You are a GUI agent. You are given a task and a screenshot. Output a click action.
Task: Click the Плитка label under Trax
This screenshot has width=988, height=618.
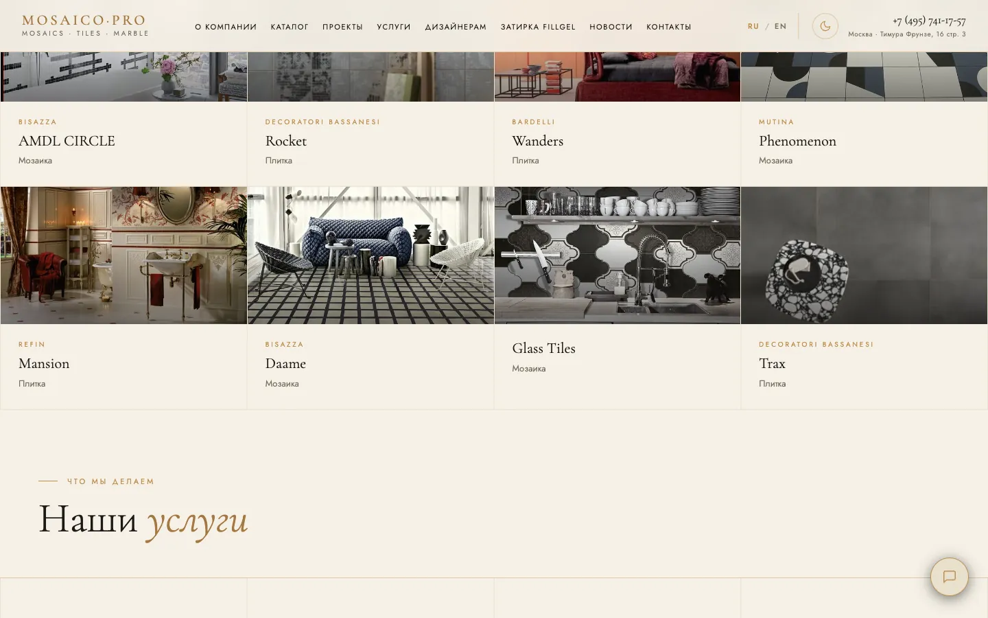[x=772, y=384]
